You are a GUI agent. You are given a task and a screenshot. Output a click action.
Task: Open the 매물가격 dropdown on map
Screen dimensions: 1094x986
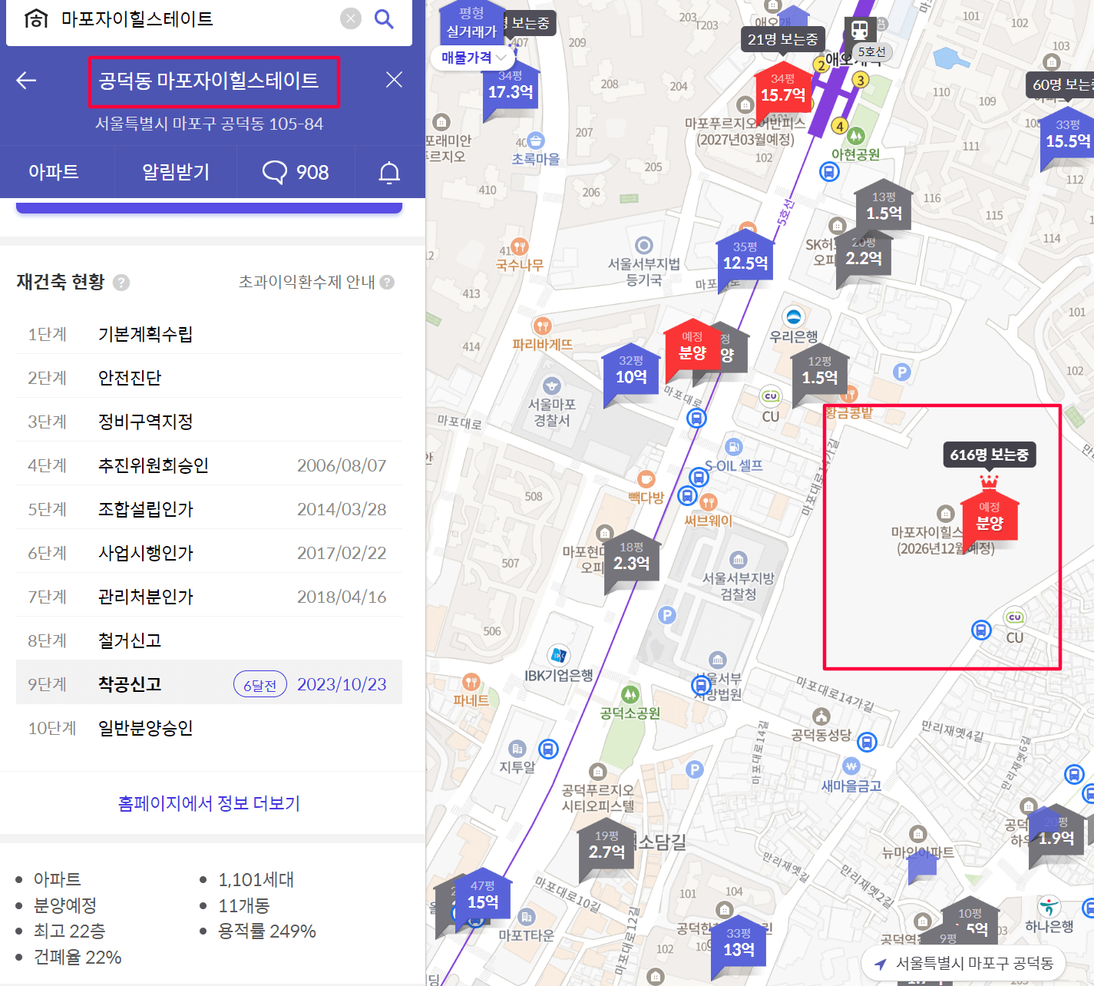(x=474, y=58)
